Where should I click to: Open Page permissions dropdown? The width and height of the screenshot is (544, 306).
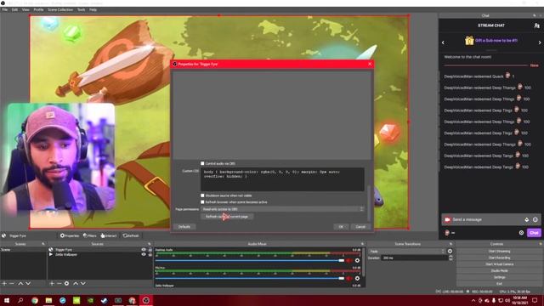(282, 209)
